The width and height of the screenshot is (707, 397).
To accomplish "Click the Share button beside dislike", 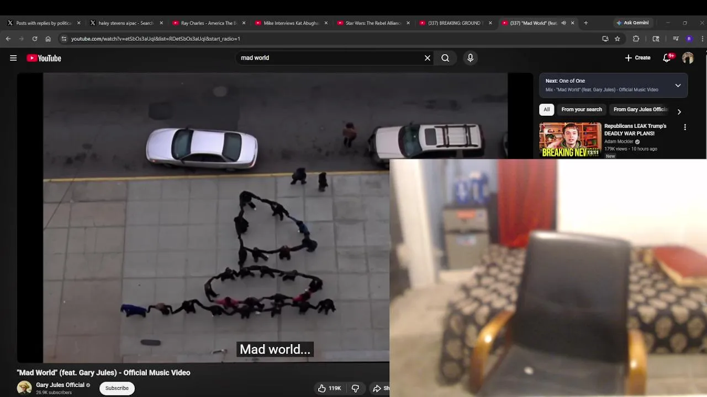I will click(x=381, y=388).
